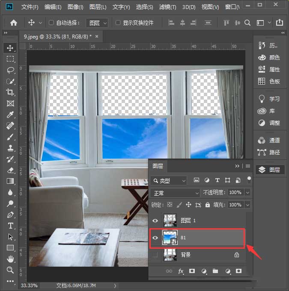Open the 填充 slider arrow

(248, 205)
